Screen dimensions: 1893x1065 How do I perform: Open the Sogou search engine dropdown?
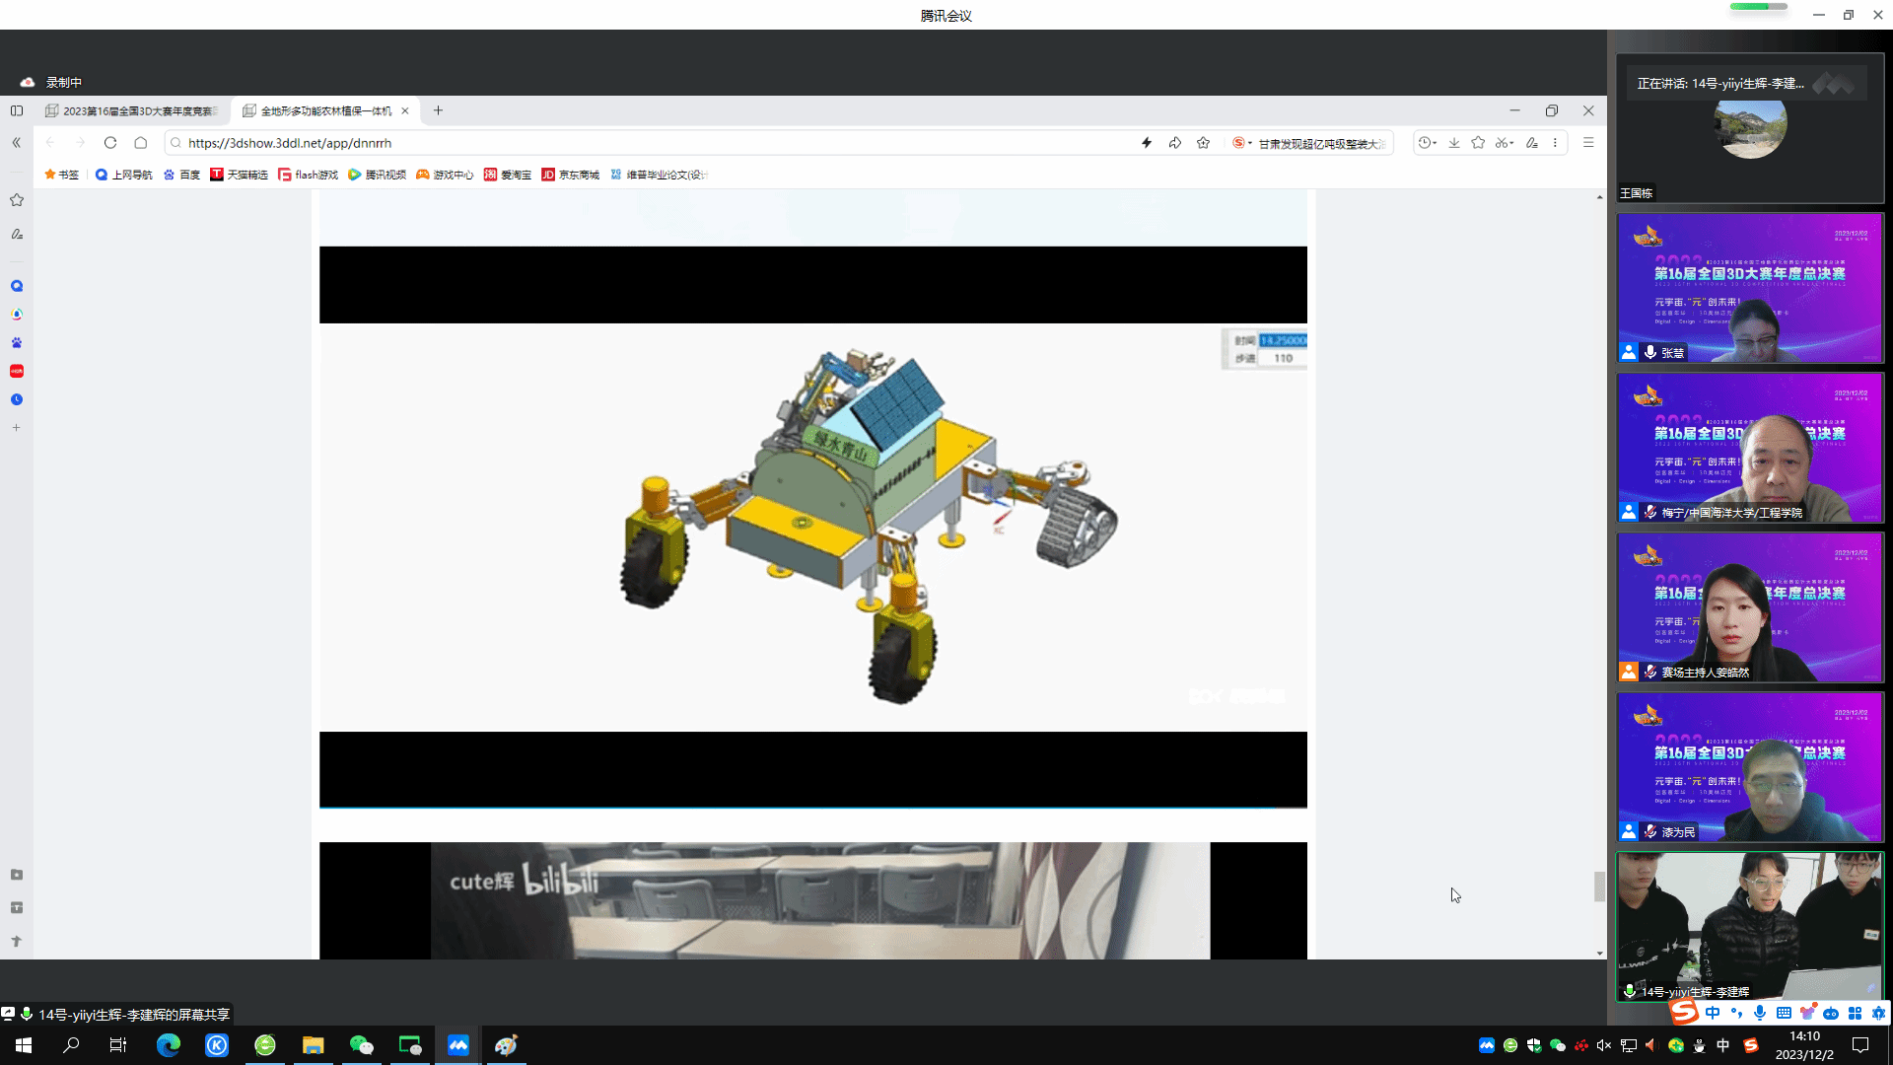[1242, 143]
